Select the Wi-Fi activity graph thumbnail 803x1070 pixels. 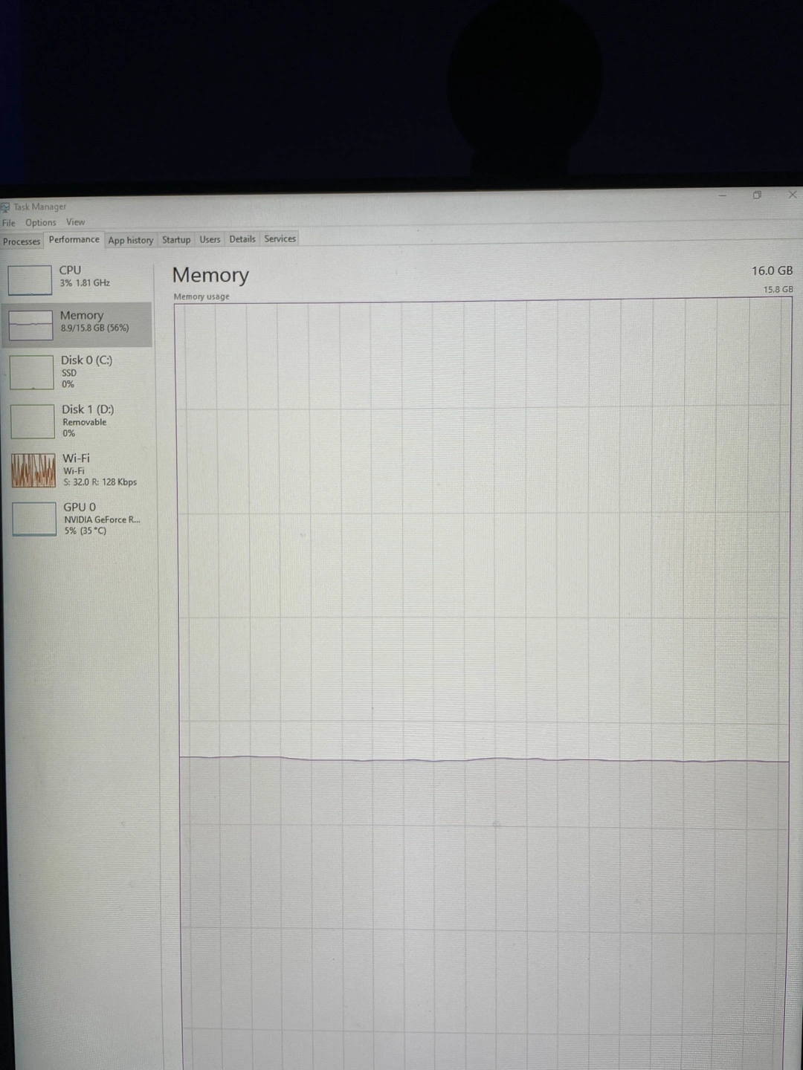click(33, 470)
